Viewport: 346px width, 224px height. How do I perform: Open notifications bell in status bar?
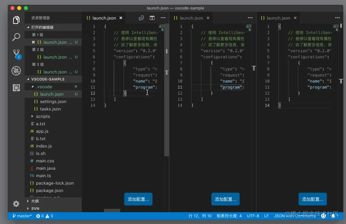(334, 216)
